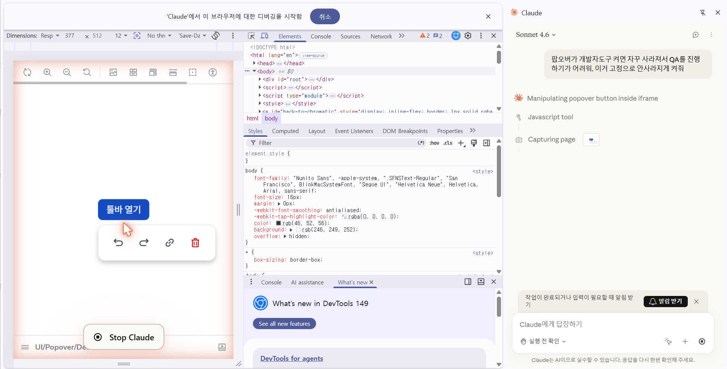Reset zoom in Storybook toolbar

(87, 72)
